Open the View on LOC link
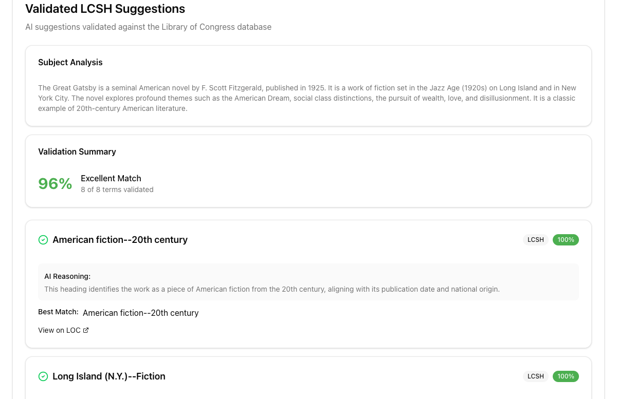 (60, 330)
